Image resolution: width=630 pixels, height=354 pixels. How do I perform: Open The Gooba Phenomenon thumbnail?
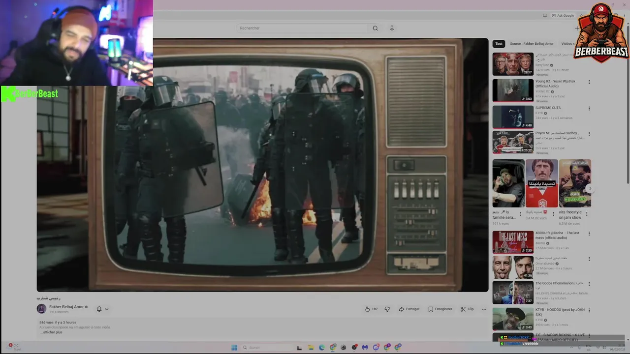coord(513,293)
